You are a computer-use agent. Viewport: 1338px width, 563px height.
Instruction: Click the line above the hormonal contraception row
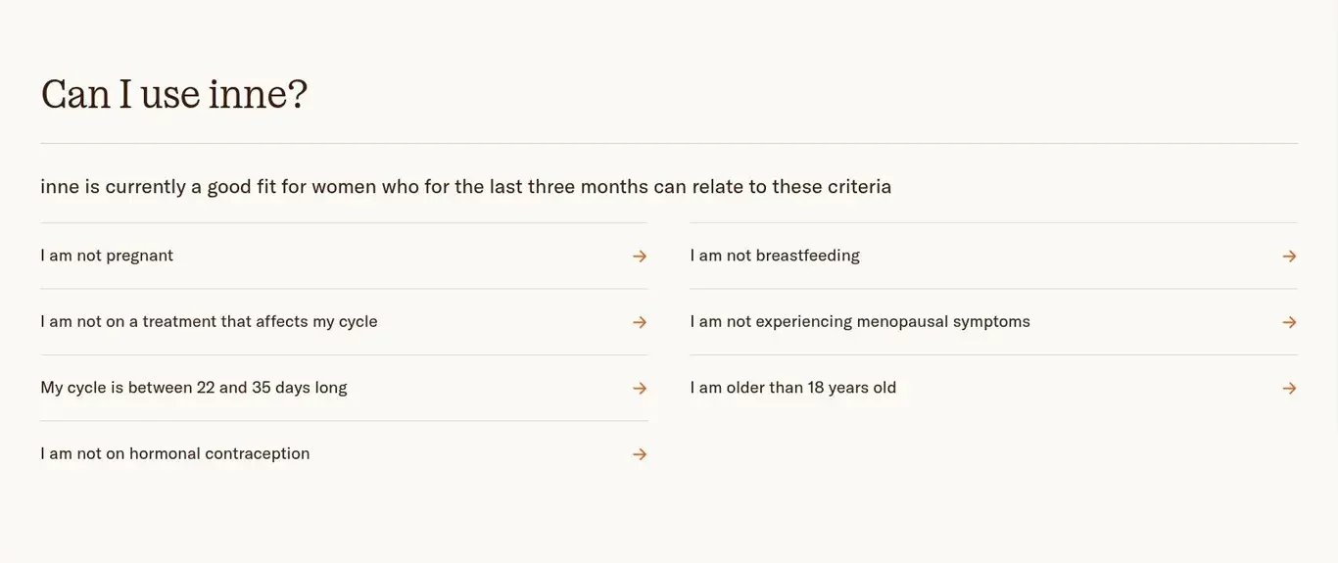click(344, 421)
